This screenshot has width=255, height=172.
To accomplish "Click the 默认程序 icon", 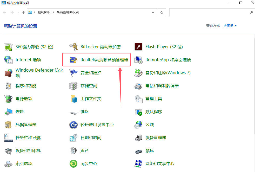I will pyautogui.click(x=138, y=112).
